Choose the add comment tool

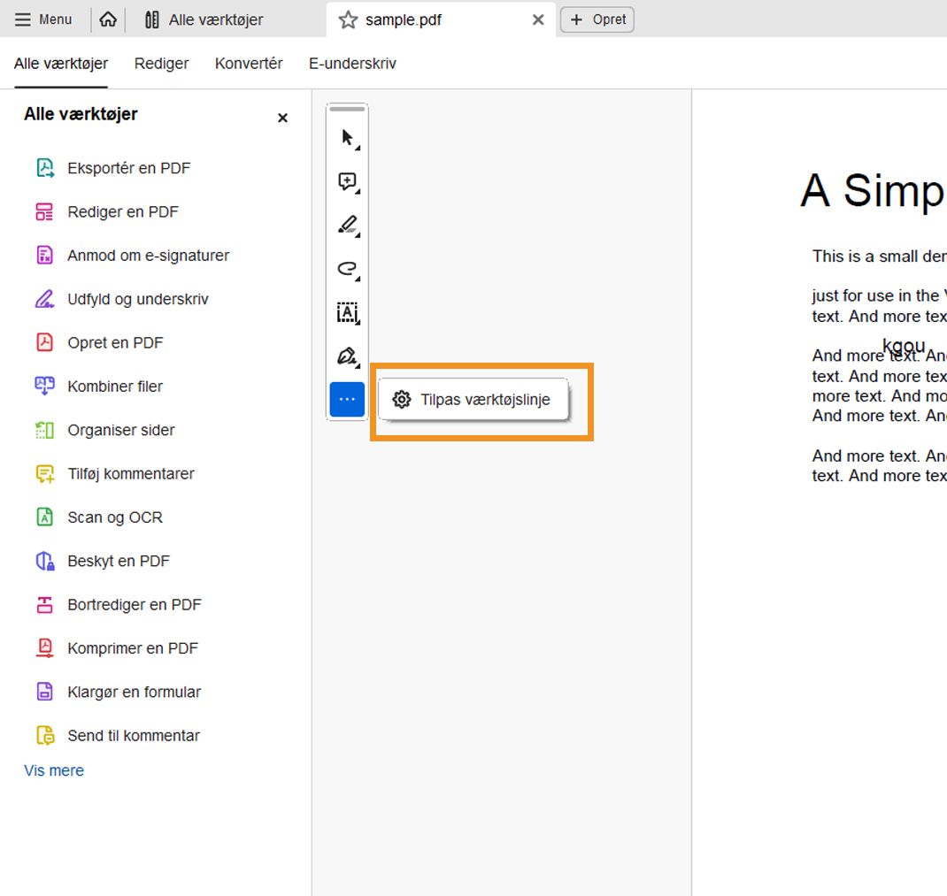point(348,181)
